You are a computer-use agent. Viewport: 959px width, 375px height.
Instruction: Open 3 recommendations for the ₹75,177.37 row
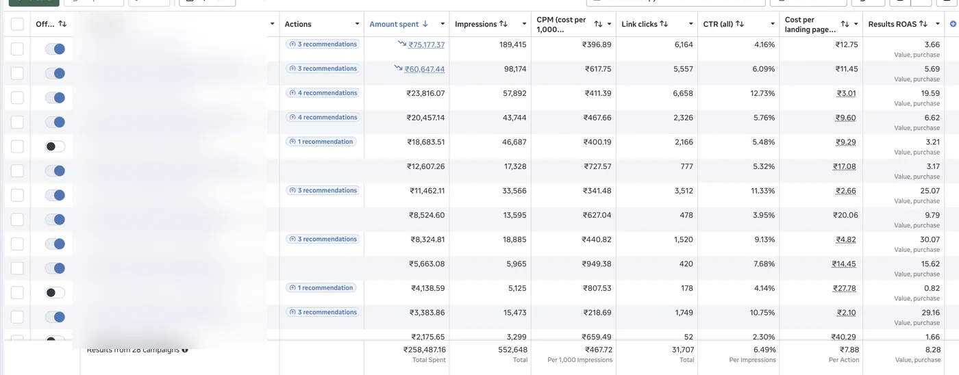(323, 44)
